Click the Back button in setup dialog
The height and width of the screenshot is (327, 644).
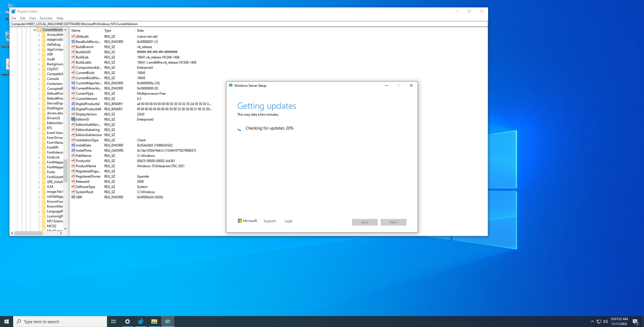pos(365,222)
